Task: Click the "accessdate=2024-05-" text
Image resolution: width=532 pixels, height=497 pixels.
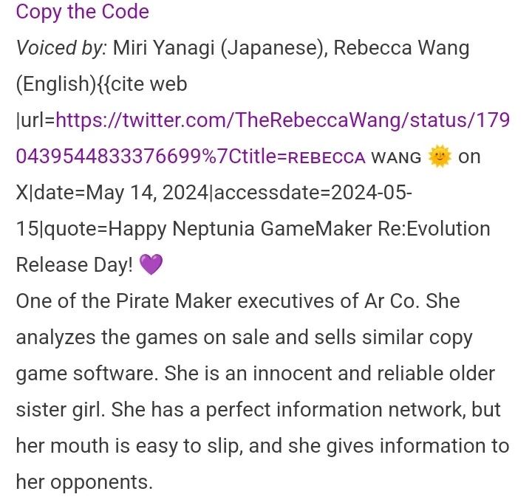Action: pos(313,193)
